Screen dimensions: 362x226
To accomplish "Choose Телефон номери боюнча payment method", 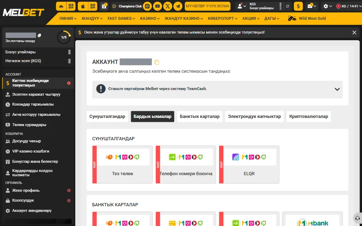I will (x=186, y=165).
